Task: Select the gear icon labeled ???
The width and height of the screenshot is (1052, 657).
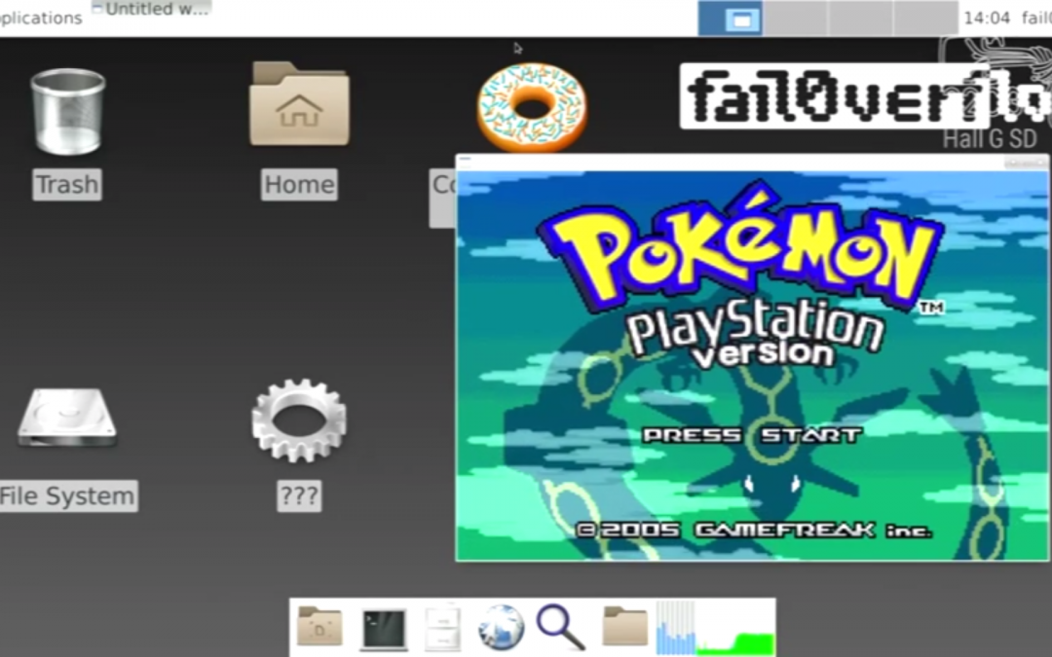Action: 299,420
